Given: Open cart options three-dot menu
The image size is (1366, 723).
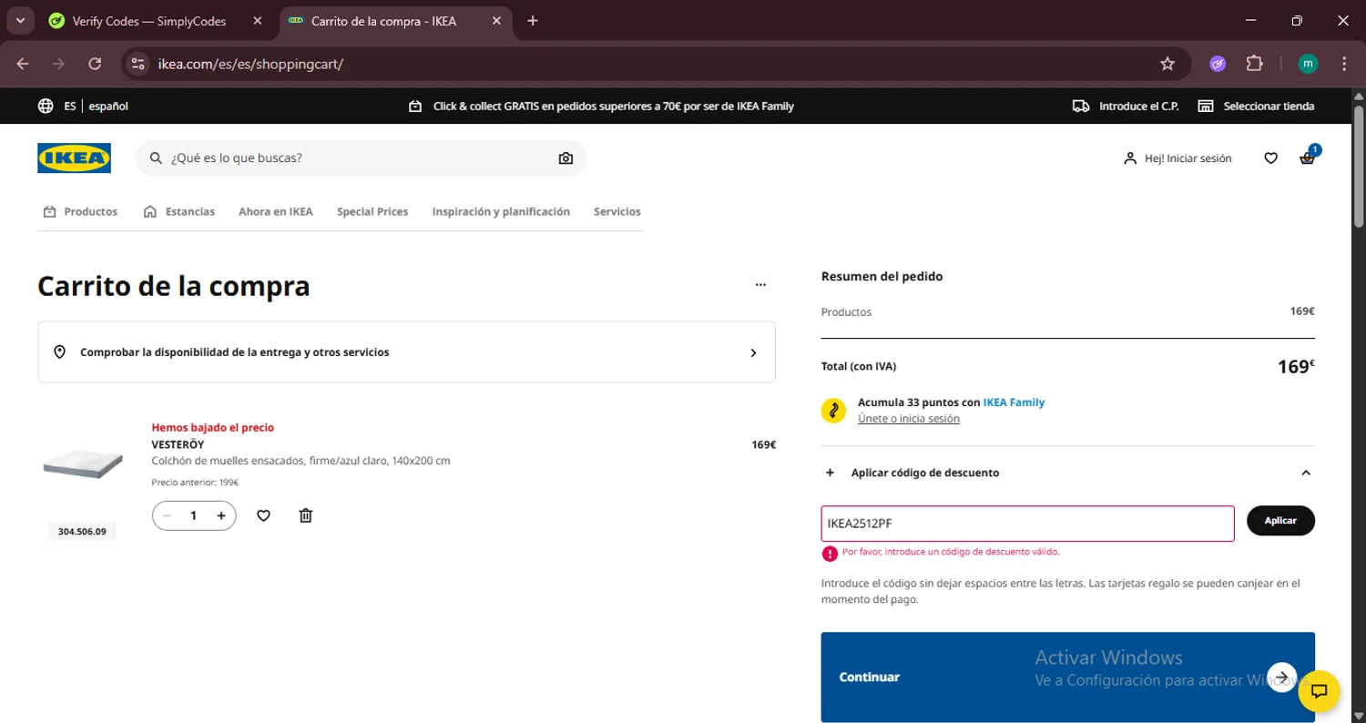Looking at the screenshot, I should [x=760, y=285].
